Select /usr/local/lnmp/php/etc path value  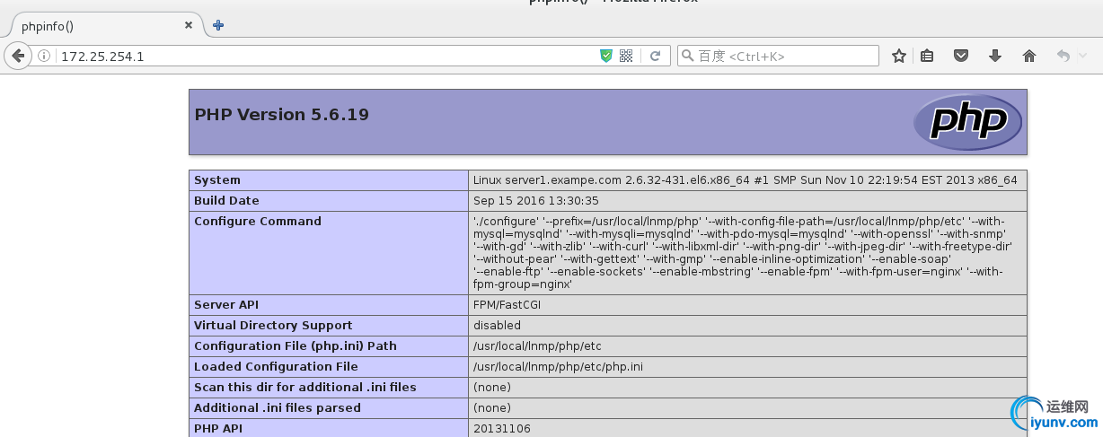[537, 346]
